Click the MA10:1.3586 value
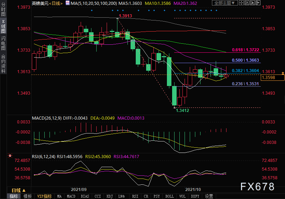This screenshot has width=285, height=199. click(x=158, y=3)
